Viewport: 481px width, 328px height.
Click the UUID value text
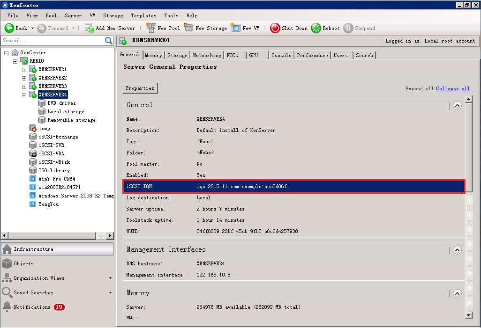click(x=247, y=231)
